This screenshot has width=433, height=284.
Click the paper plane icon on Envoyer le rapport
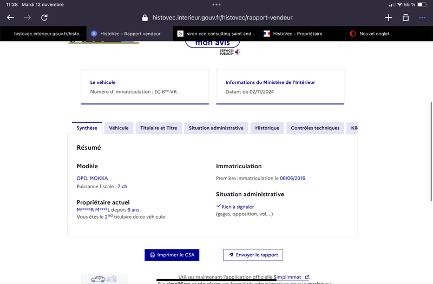pyautogui.click(x=231, y=255)
